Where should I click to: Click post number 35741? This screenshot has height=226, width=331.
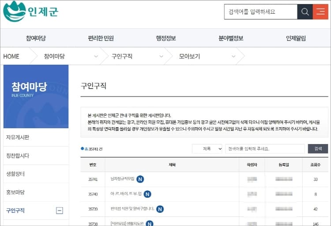coord(93,179)
